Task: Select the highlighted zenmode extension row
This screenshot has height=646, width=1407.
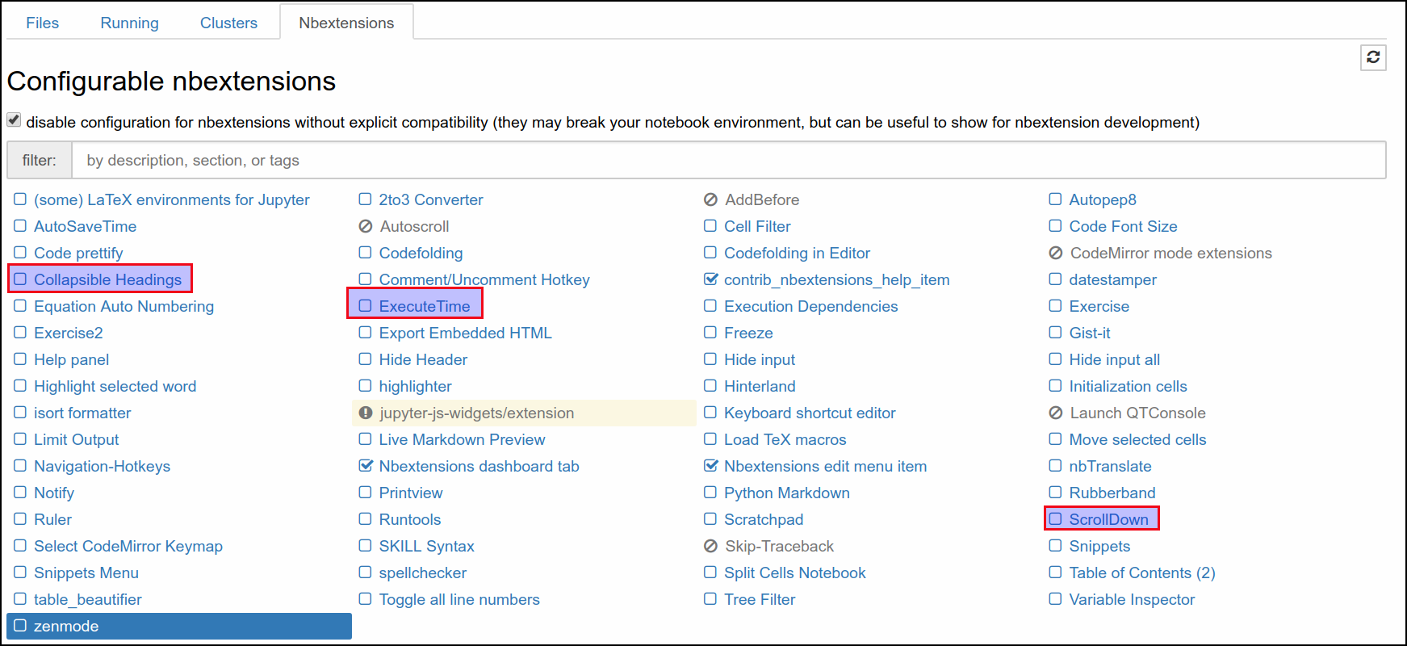Action: point(179,626)
